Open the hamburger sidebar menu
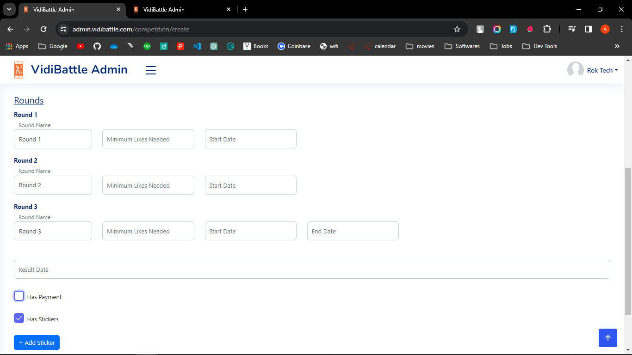The height and width of the screenshot is (355, 632). (x=151, y=70)
